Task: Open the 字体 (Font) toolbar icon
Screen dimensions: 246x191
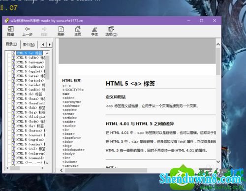Action: (x=94, y=31)
